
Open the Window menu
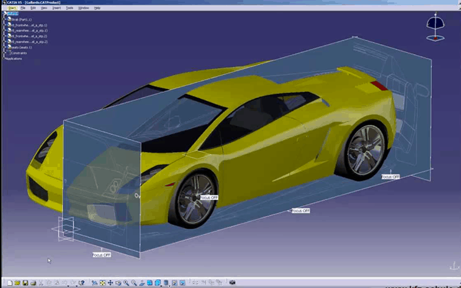point(84,8)
